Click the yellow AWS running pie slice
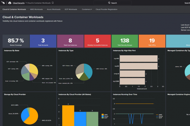The height and width of the screenshot is (126, 190). 34,69
